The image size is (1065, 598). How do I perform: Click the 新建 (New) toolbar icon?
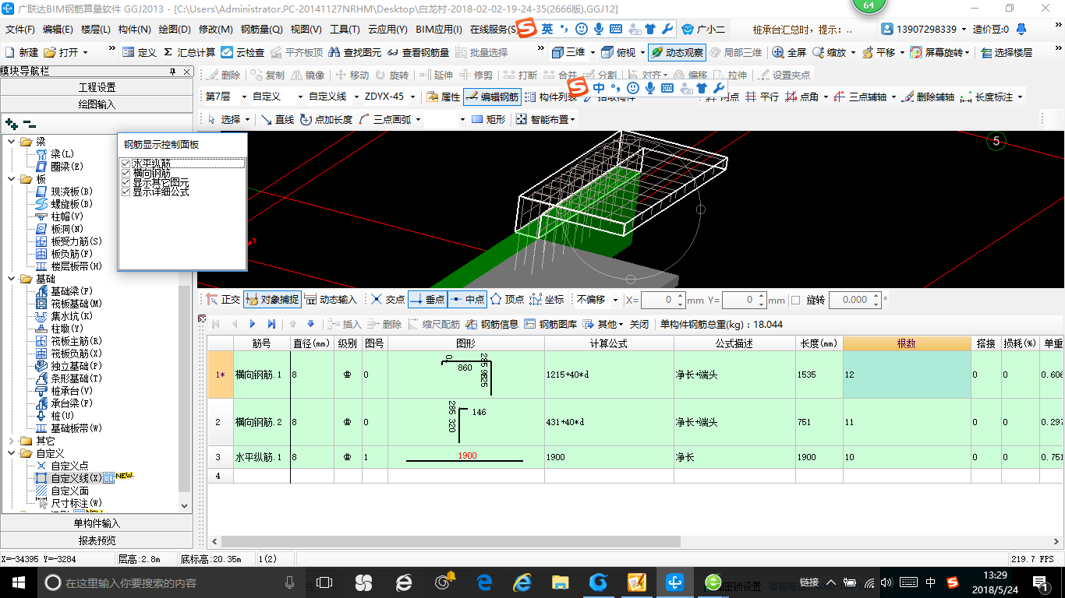coord(22,53)
